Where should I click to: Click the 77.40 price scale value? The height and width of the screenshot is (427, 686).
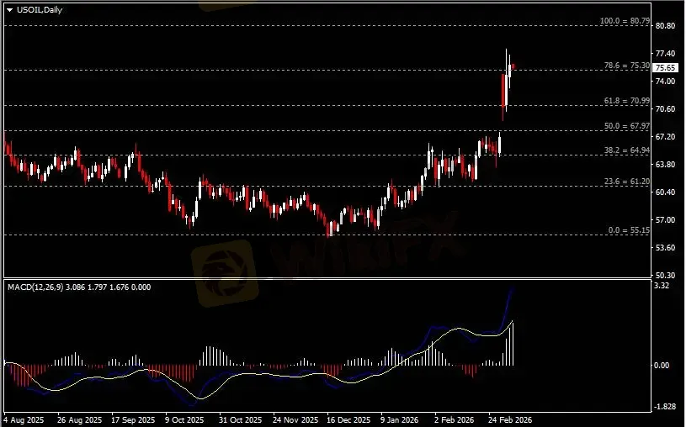coord(666,53)
